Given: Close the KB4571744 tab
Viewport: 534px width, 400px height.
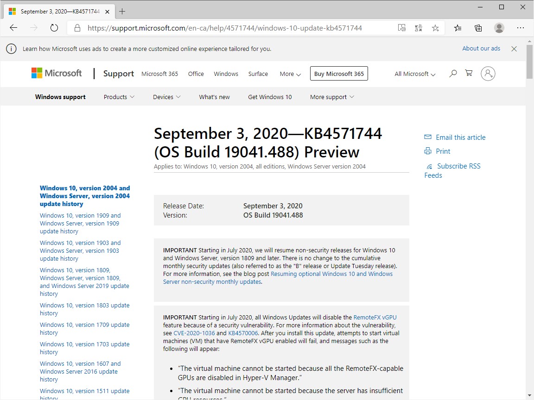Looking at the screenshot, I should click(107, 12).
